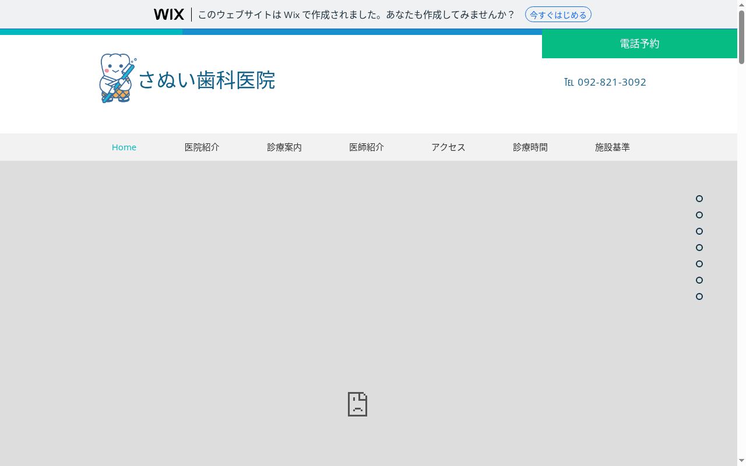Click the broken image icon

[x=358, y=404]
